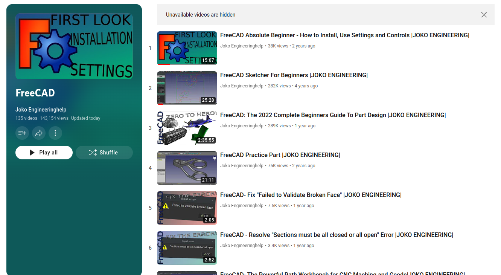Click the 2:05 duration badge
The image size is (501, 275).
tap(209, 220)
